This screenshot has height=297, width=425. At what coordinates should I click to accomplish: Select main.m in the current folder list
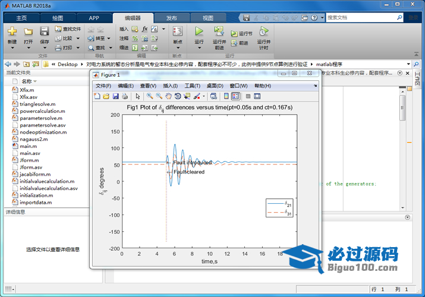tap(28, 146)
